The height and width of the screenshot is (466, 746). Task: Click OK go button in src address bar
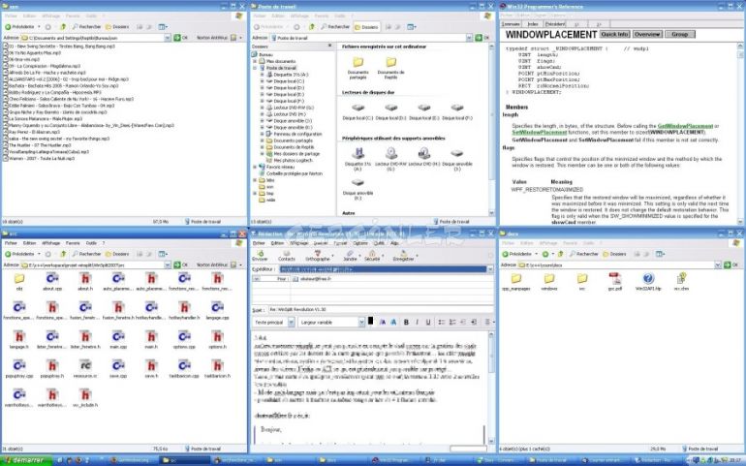tap(181, 264)
